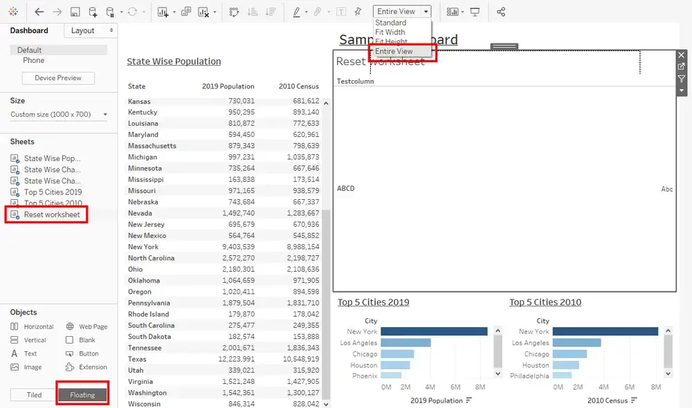Expand the Entire View fit dropdown arrow
The image size is (692, 408).
pos(426,12)
